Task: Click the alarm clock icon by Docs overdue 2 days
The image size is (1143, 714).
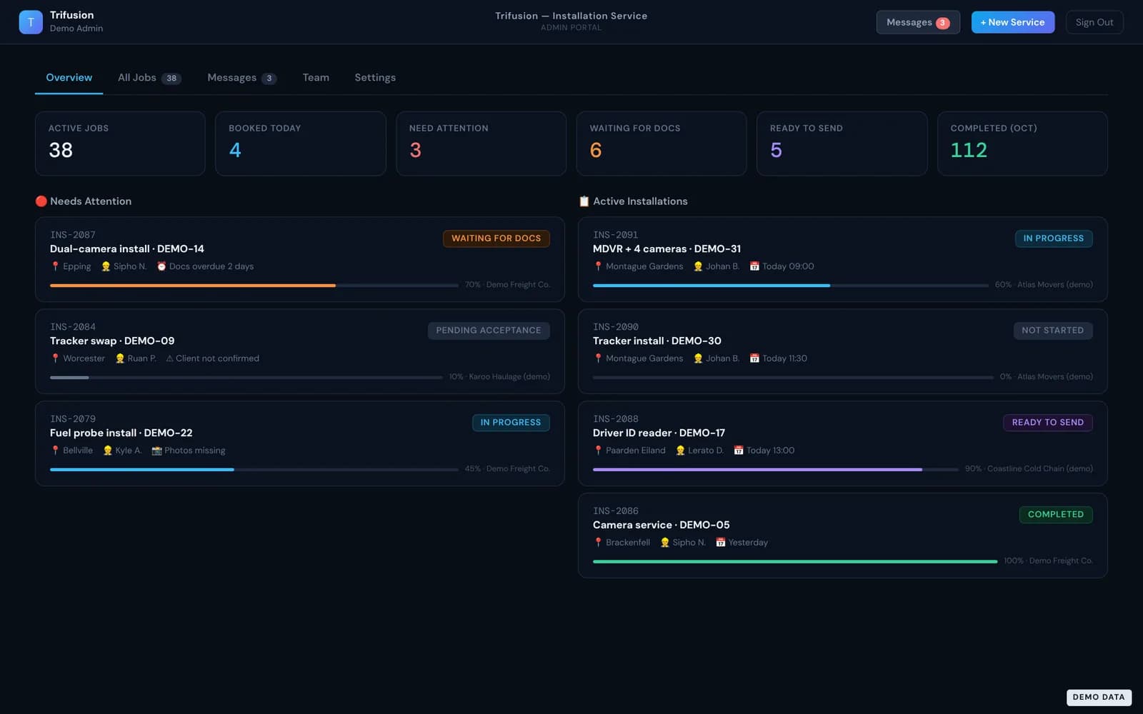Action: (x=161, y=266)
